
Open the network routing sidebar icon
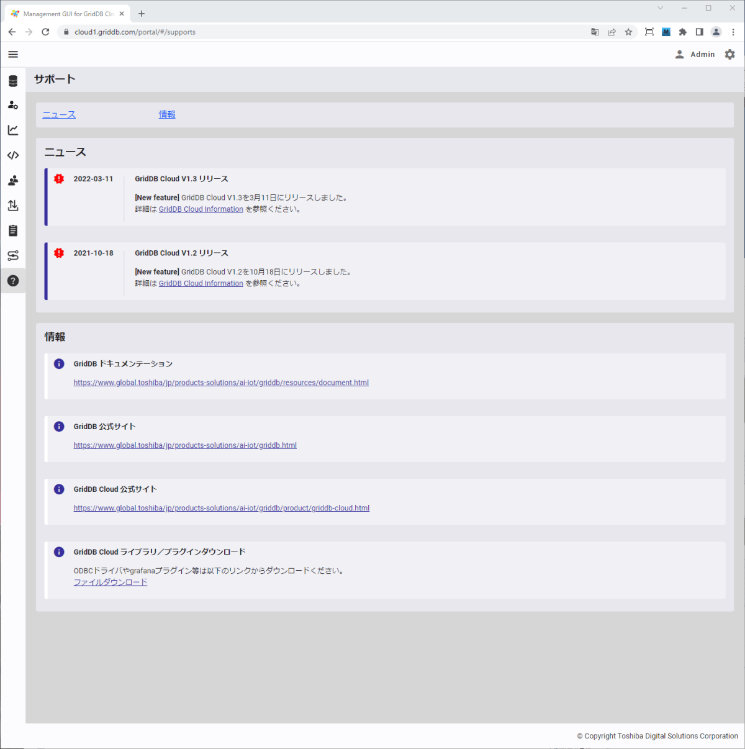pyautogui.click(x=13, y=256)
